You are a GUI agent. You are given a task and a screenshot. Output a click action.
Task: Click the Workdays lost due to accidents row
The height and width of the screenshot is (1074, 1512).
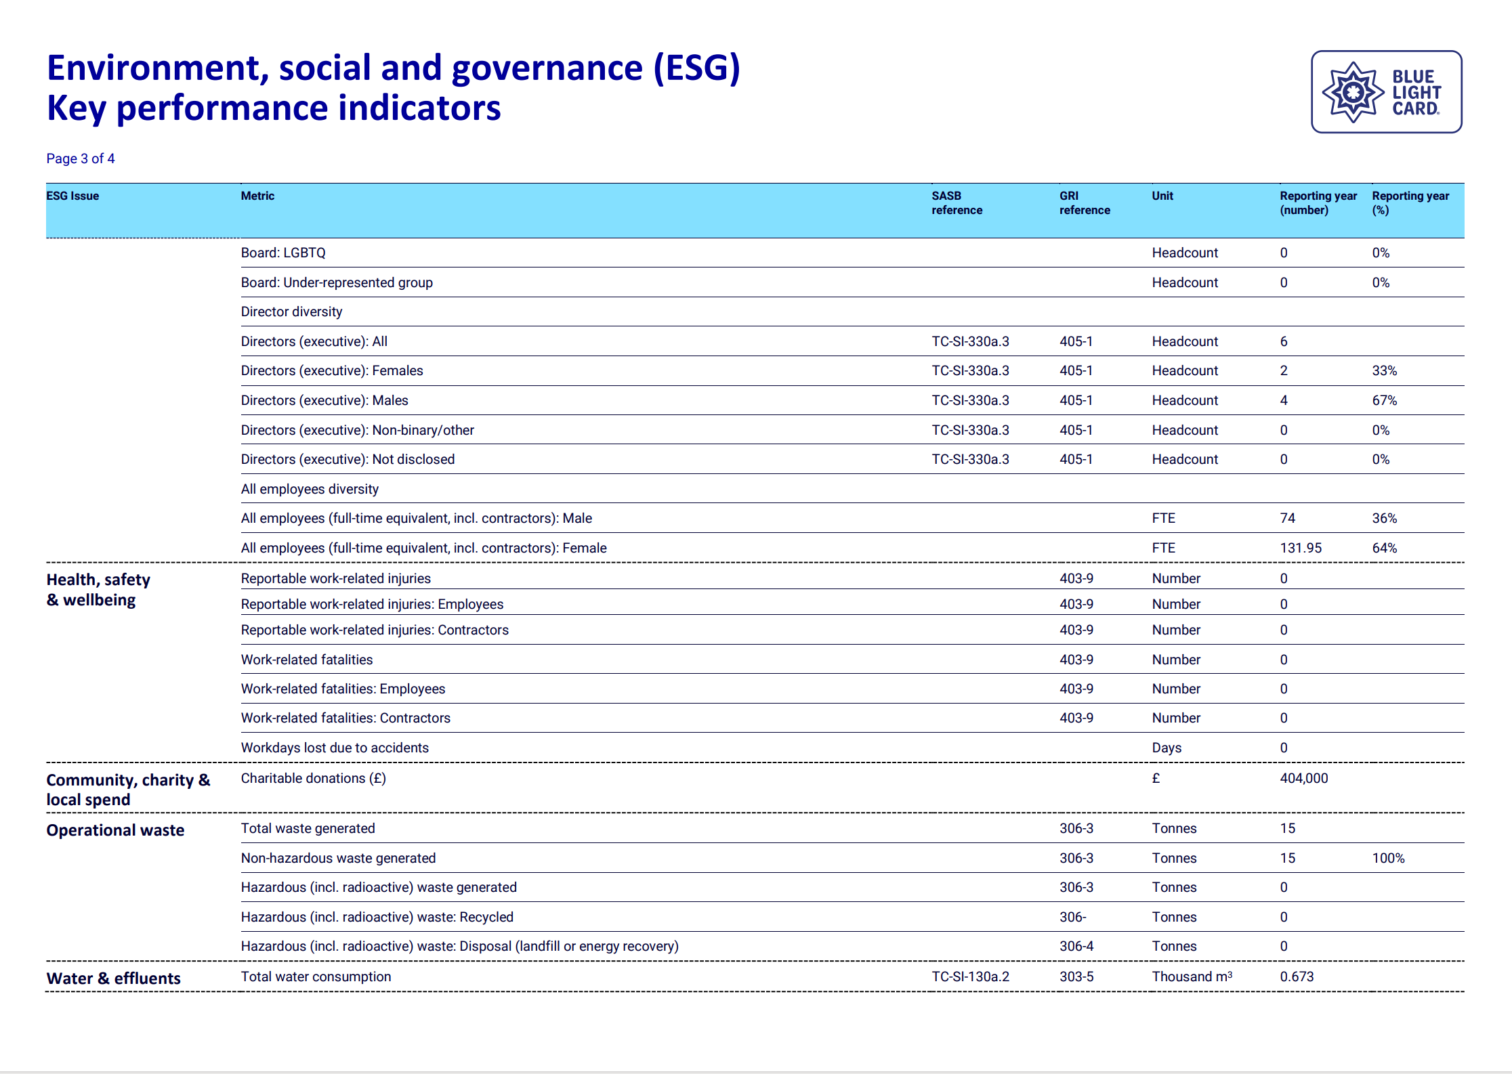coord(335,748)
